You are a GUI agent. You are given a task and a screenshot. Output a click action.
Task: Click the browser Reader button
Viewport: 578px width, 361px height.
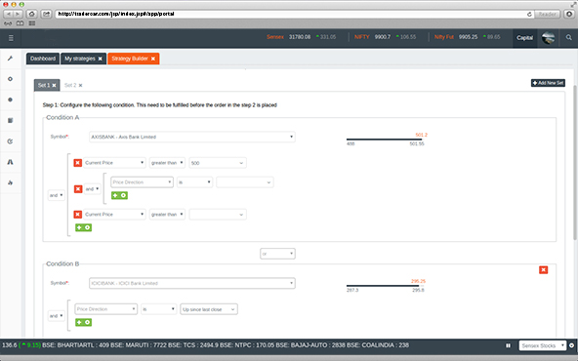[x=547, y=14]
